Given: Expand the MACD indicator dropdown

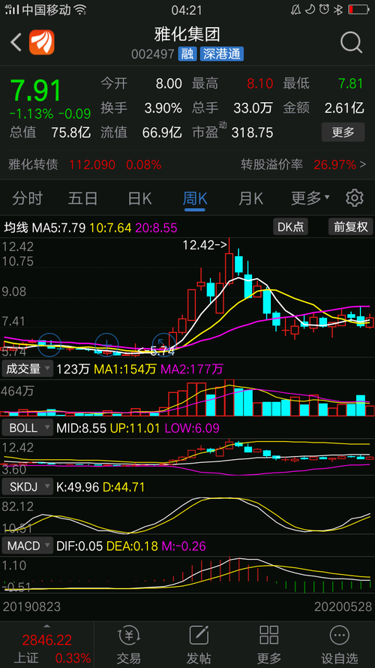Looking at the screenshot, I should tap(27, 546).
